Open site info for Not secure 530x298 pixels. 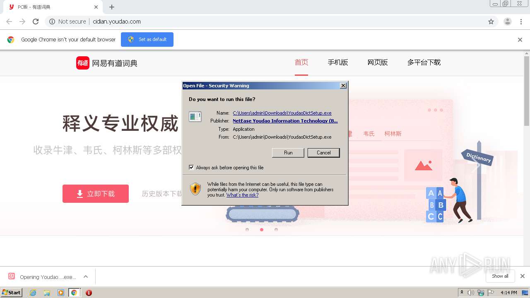67,22
